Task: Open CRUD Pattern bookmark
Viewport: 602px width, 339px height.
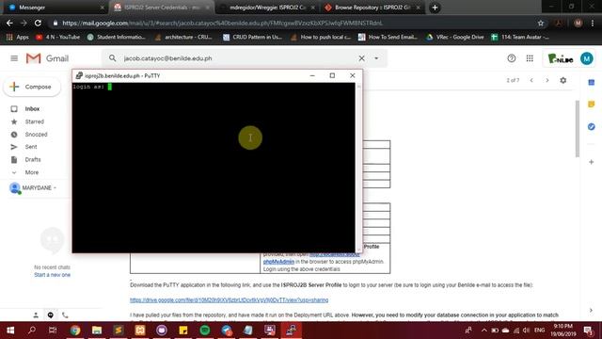Action: (253, 37)
